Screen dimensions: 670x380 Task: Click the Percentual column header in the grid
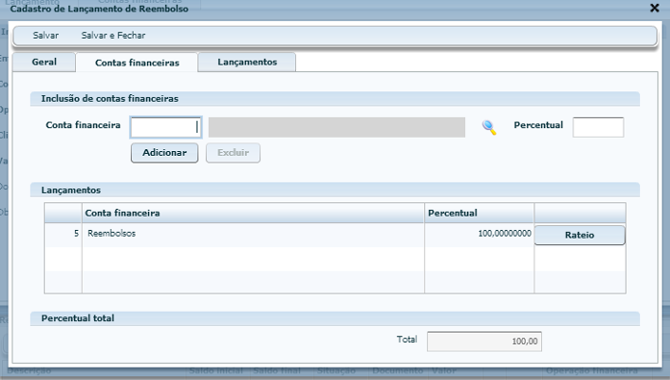point(479,213)
